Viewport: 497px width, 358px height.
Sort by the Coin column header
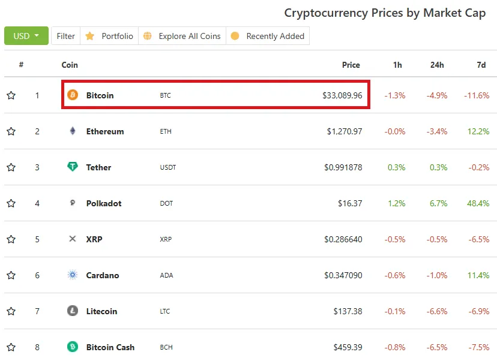(x=70, y=65)
